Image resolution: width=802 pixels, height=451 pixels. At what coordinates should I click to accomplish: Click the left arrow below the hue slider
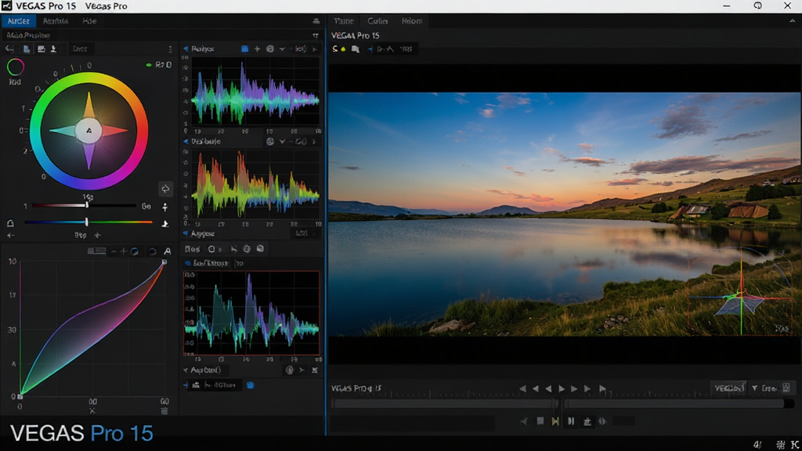[10, 235]
